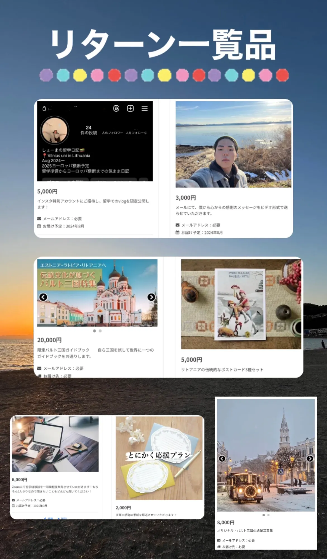Show next snowy town photo
Image resolution: width=327 pixels, height=559 pixels.
pos(310,459)
